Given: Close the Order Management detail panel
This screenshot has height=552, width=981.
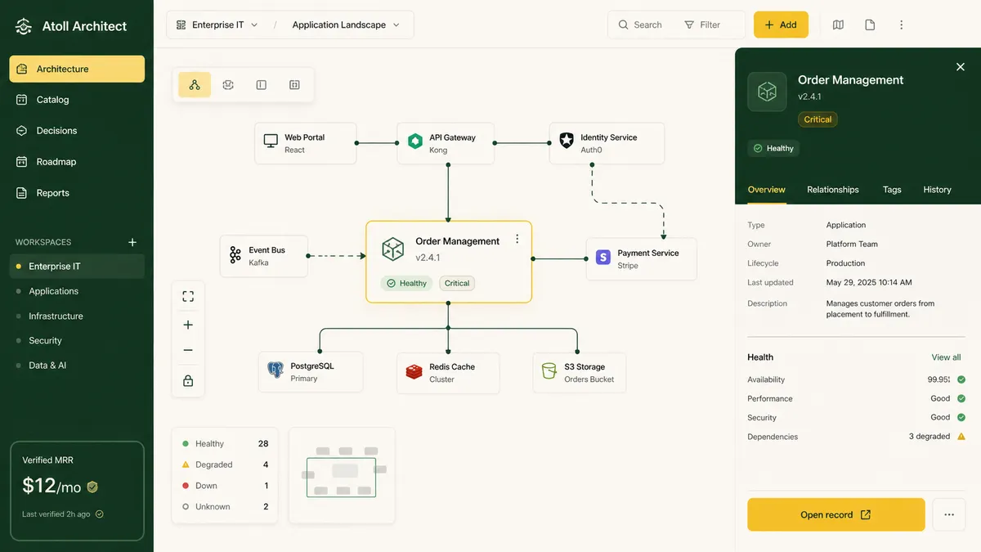Looking at the screenshot, I should 961,67.
